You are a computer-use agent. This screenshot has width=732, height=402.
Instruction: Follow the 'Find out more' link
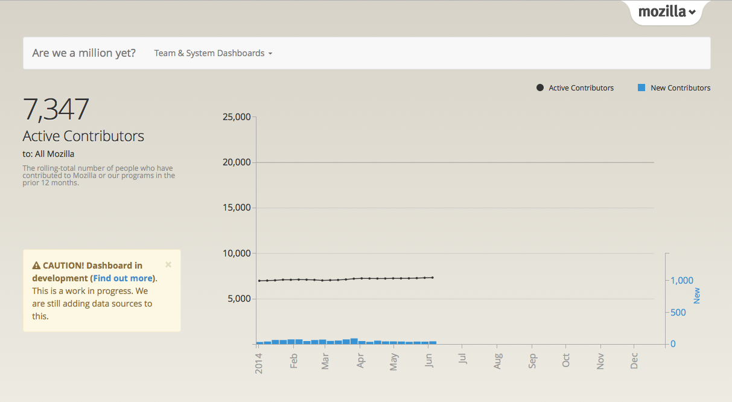(124, 278)
